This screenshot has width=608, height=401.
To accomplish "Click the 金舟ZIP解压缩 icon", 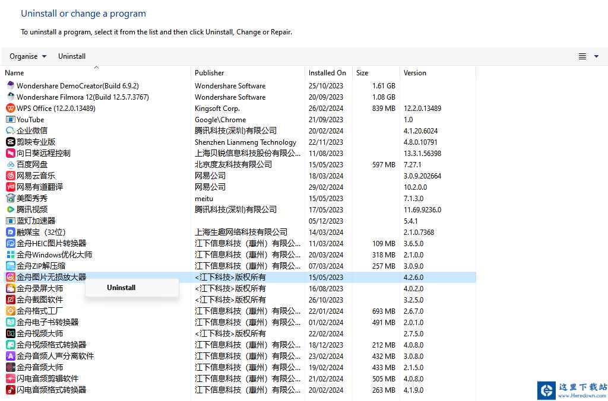I will pyautogui.click(x=11, y=266).
